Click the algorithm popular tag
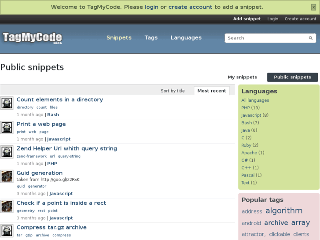This screenshot has width=320, height=240. pos(284,211)
